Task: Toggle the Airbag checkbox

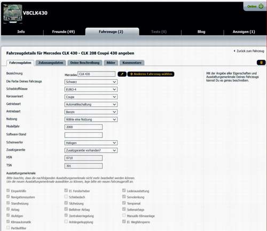Action: (8, 209)
